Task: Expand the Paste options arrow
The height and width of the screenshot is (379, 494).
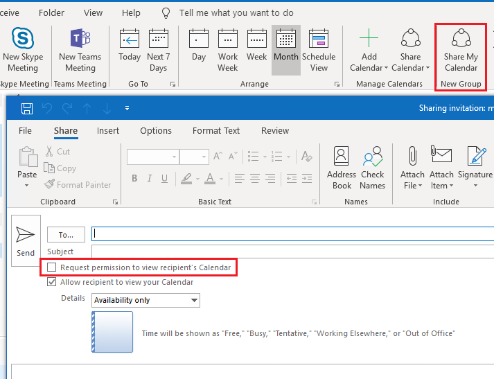Action: pyautogui.click(x=27, y=185)
